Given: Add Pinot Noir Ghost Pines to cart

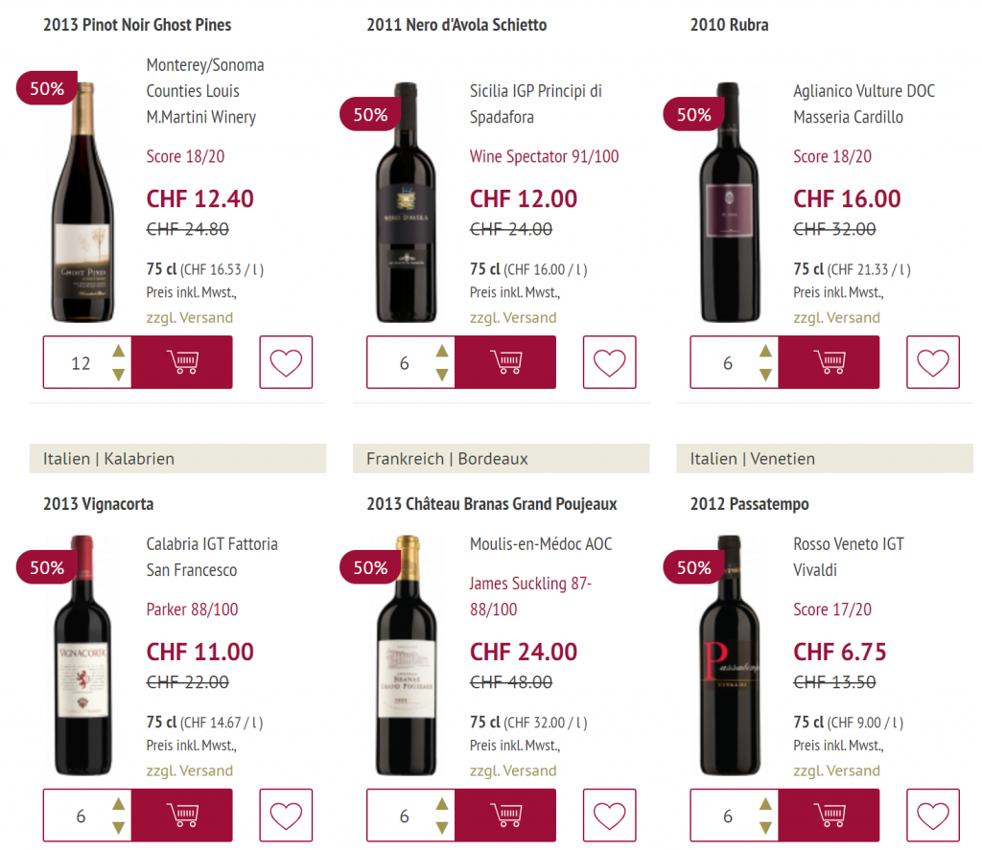Looking at the screenshot, I should click(182, 362).
